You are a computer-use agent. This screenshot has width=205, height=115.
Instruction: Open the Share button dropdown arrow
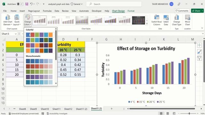202,11
